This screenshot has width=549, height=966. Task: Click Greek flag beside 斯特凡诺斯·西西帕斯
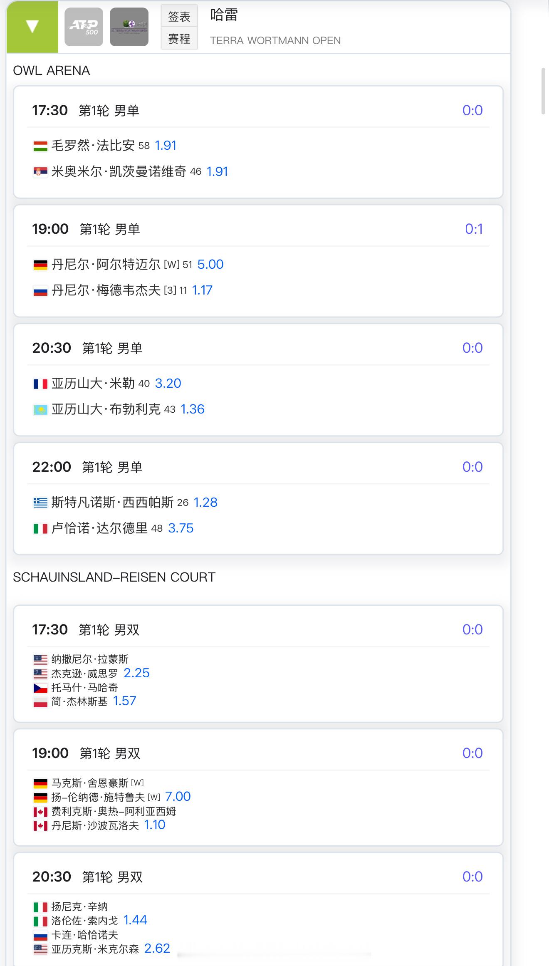click(40, 503)
